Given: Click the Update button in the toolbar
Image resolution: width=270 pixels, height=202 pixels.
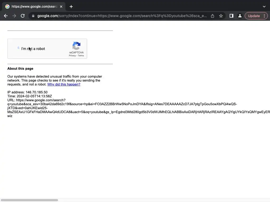Looking at the screenshot, I should [x=254, y=16].
